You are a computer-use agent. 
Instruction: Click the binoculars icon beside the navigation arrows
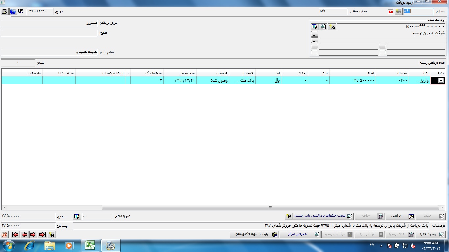[52, 235]
